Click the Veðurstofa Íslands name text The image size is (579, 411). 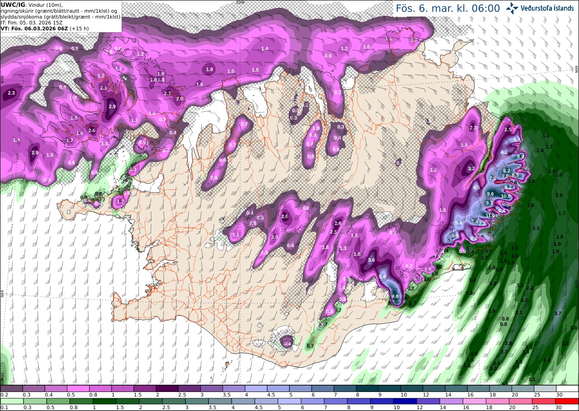(x=547, y=8)
